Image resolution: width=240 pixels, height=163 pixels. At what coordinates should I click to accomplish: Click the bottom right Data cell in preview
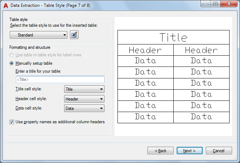(201, 117)
